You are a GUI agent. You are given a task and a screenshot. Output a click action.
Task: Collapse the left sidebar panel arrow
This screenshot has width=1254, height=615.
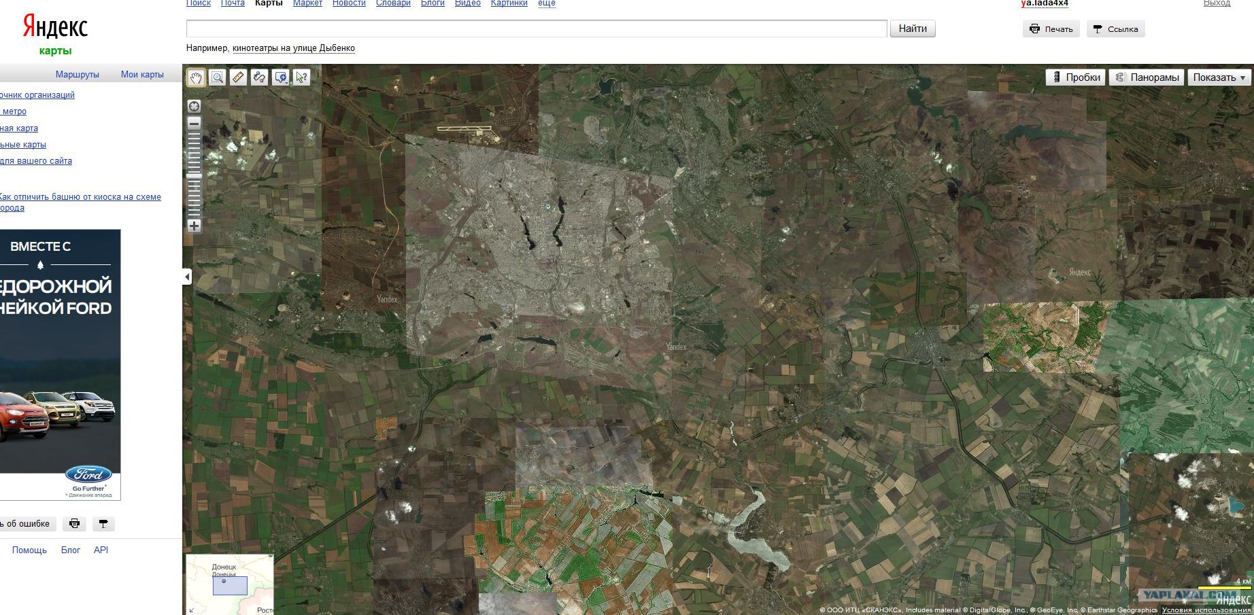pyautogui.click(x=187, y=277)
